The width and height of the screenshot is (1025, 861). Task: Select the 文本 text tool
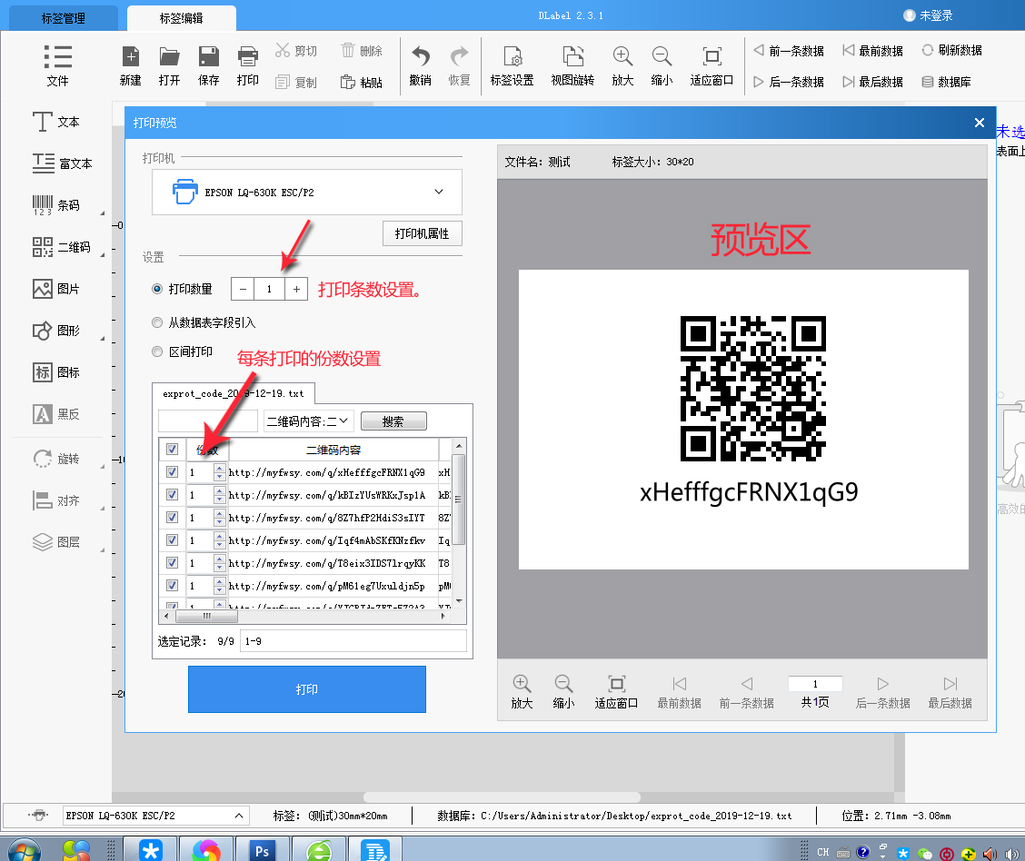pos(56,123)
